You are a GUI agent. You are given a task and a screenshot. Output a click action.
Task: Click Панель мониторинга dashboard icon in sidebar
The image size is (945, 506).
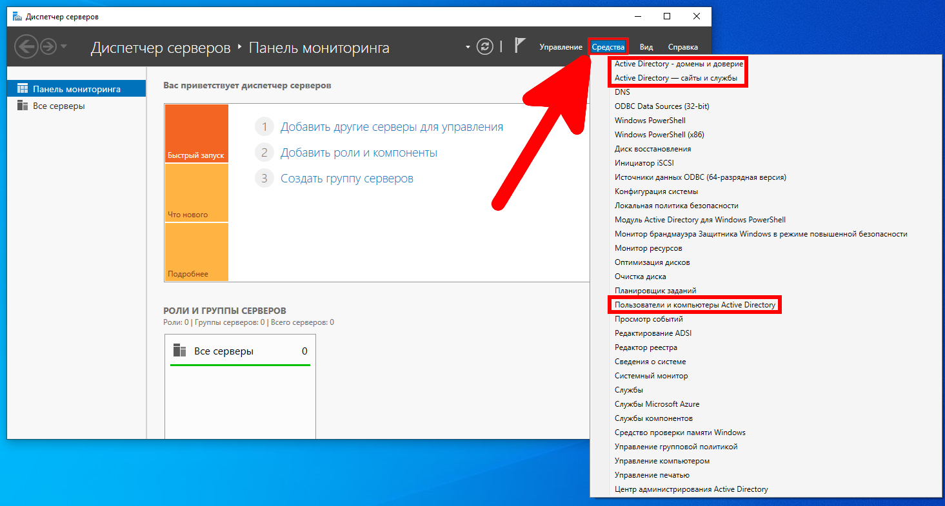[x=23, y=89]
